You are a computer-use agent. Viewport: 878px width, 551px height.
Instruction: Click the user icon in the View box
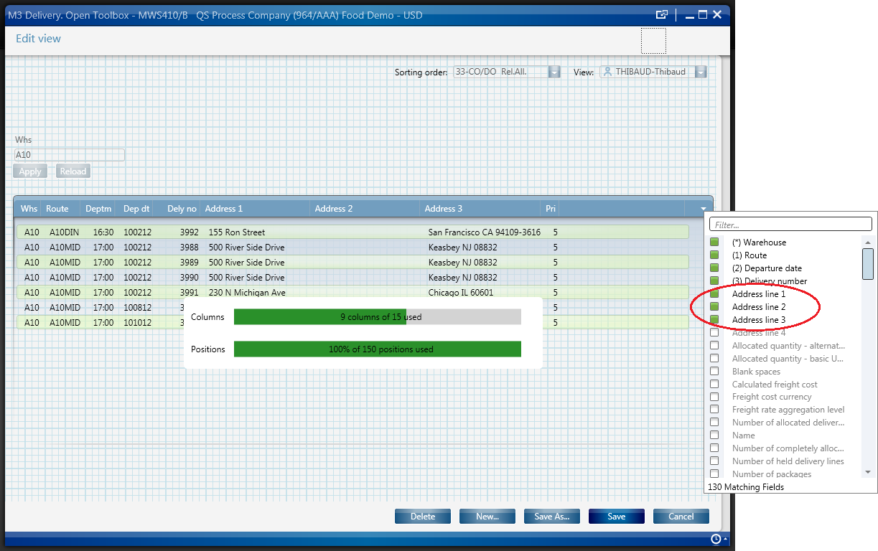(608, 72)
